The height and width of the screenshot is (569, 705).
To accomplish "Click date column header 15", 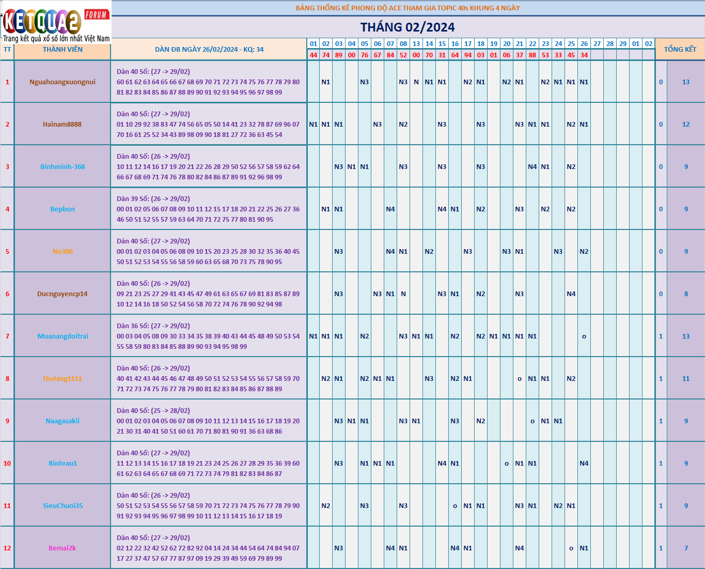I will [442, 44].
